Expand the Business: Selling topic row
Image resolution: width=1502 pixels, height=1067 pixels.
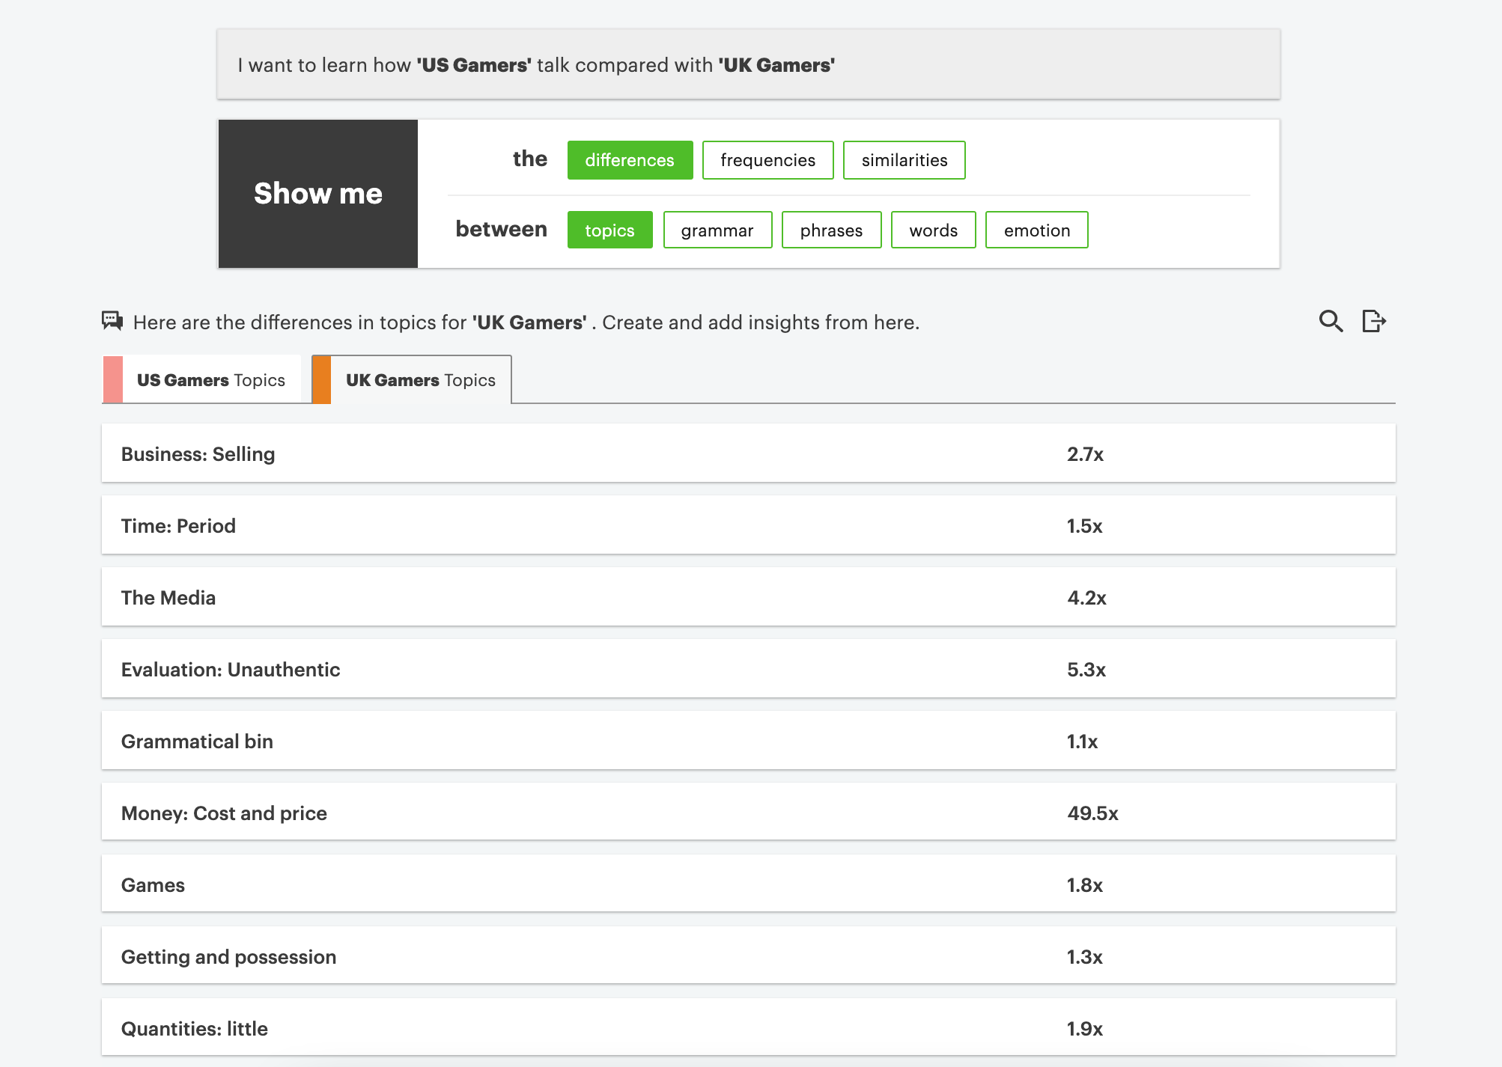pyautogui.click(x=748, y=453)
